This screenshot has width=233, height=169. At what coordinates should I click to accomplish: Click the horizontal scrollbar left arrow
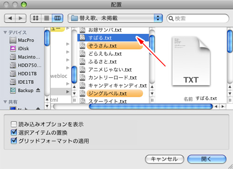(216, 107)
